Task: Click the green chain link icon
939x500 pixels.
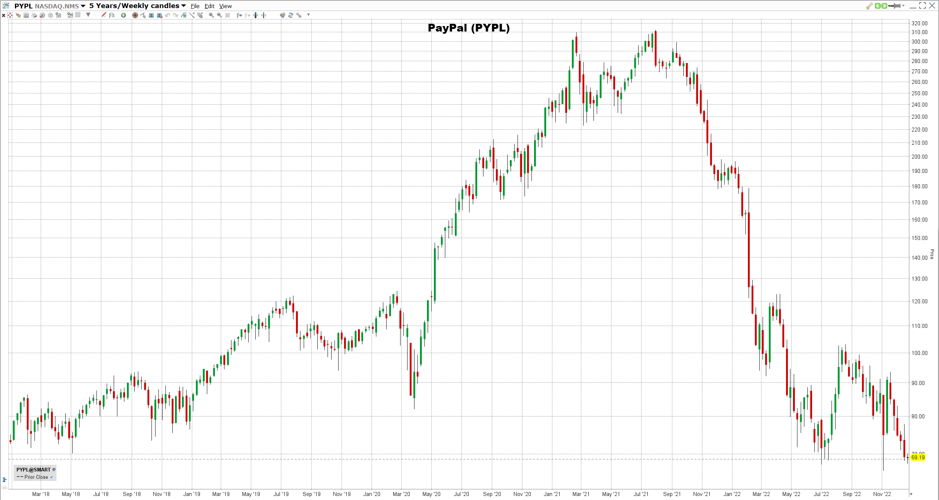Action: [x=881, y=5]
